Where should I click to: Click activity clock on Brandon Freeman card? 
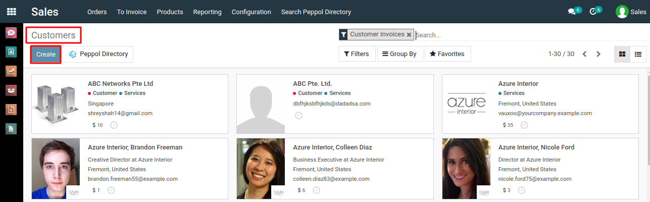111,190
